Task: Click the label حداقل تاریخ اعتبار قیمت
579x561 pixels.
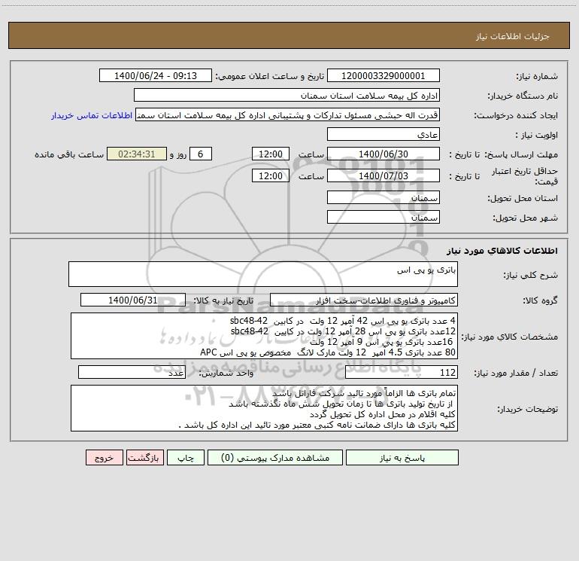Action: pyautogui.click(x=525, y=176)
